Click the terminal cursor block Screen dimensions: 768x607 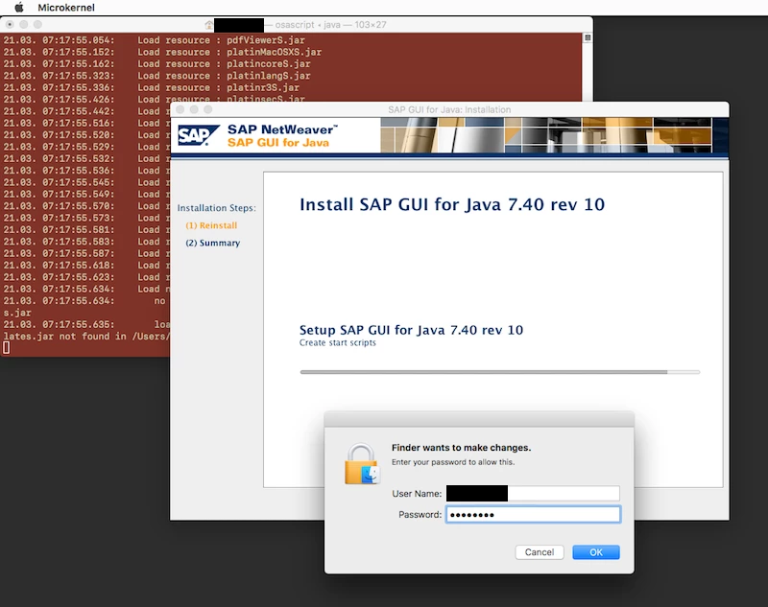7,348
